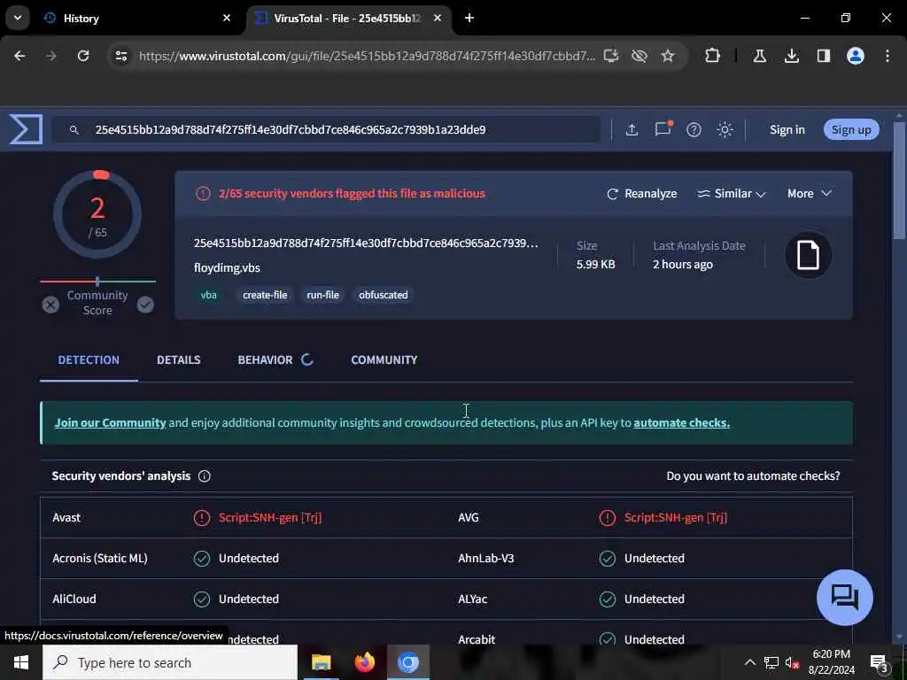Open a new browser tab with plus

click(469, 19)
